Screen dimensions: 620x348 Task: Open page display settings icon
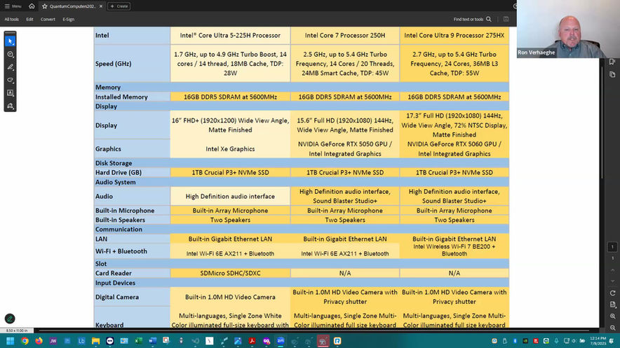pos(612,305)
